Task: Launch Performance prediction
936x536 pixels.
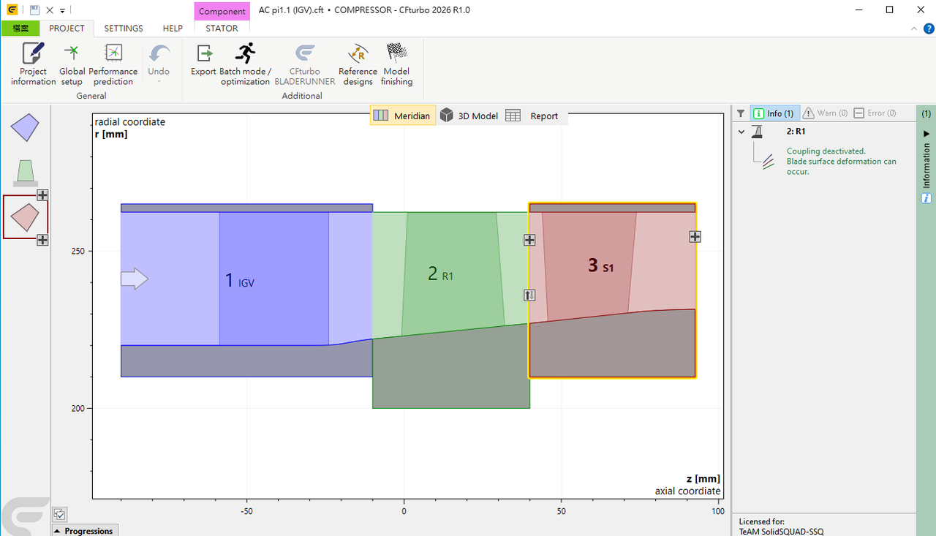Action: [x=113, y=64]
